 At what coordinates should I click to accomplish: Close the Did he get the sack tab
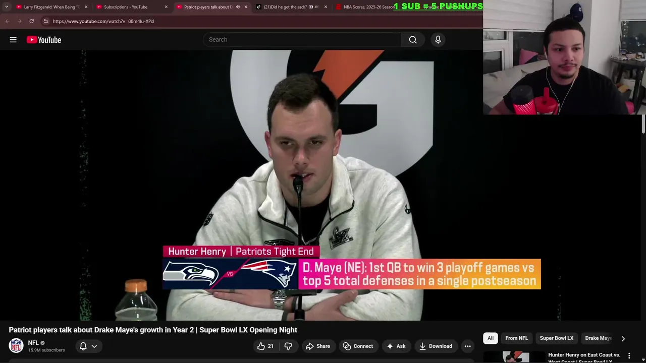click(326, 7)
